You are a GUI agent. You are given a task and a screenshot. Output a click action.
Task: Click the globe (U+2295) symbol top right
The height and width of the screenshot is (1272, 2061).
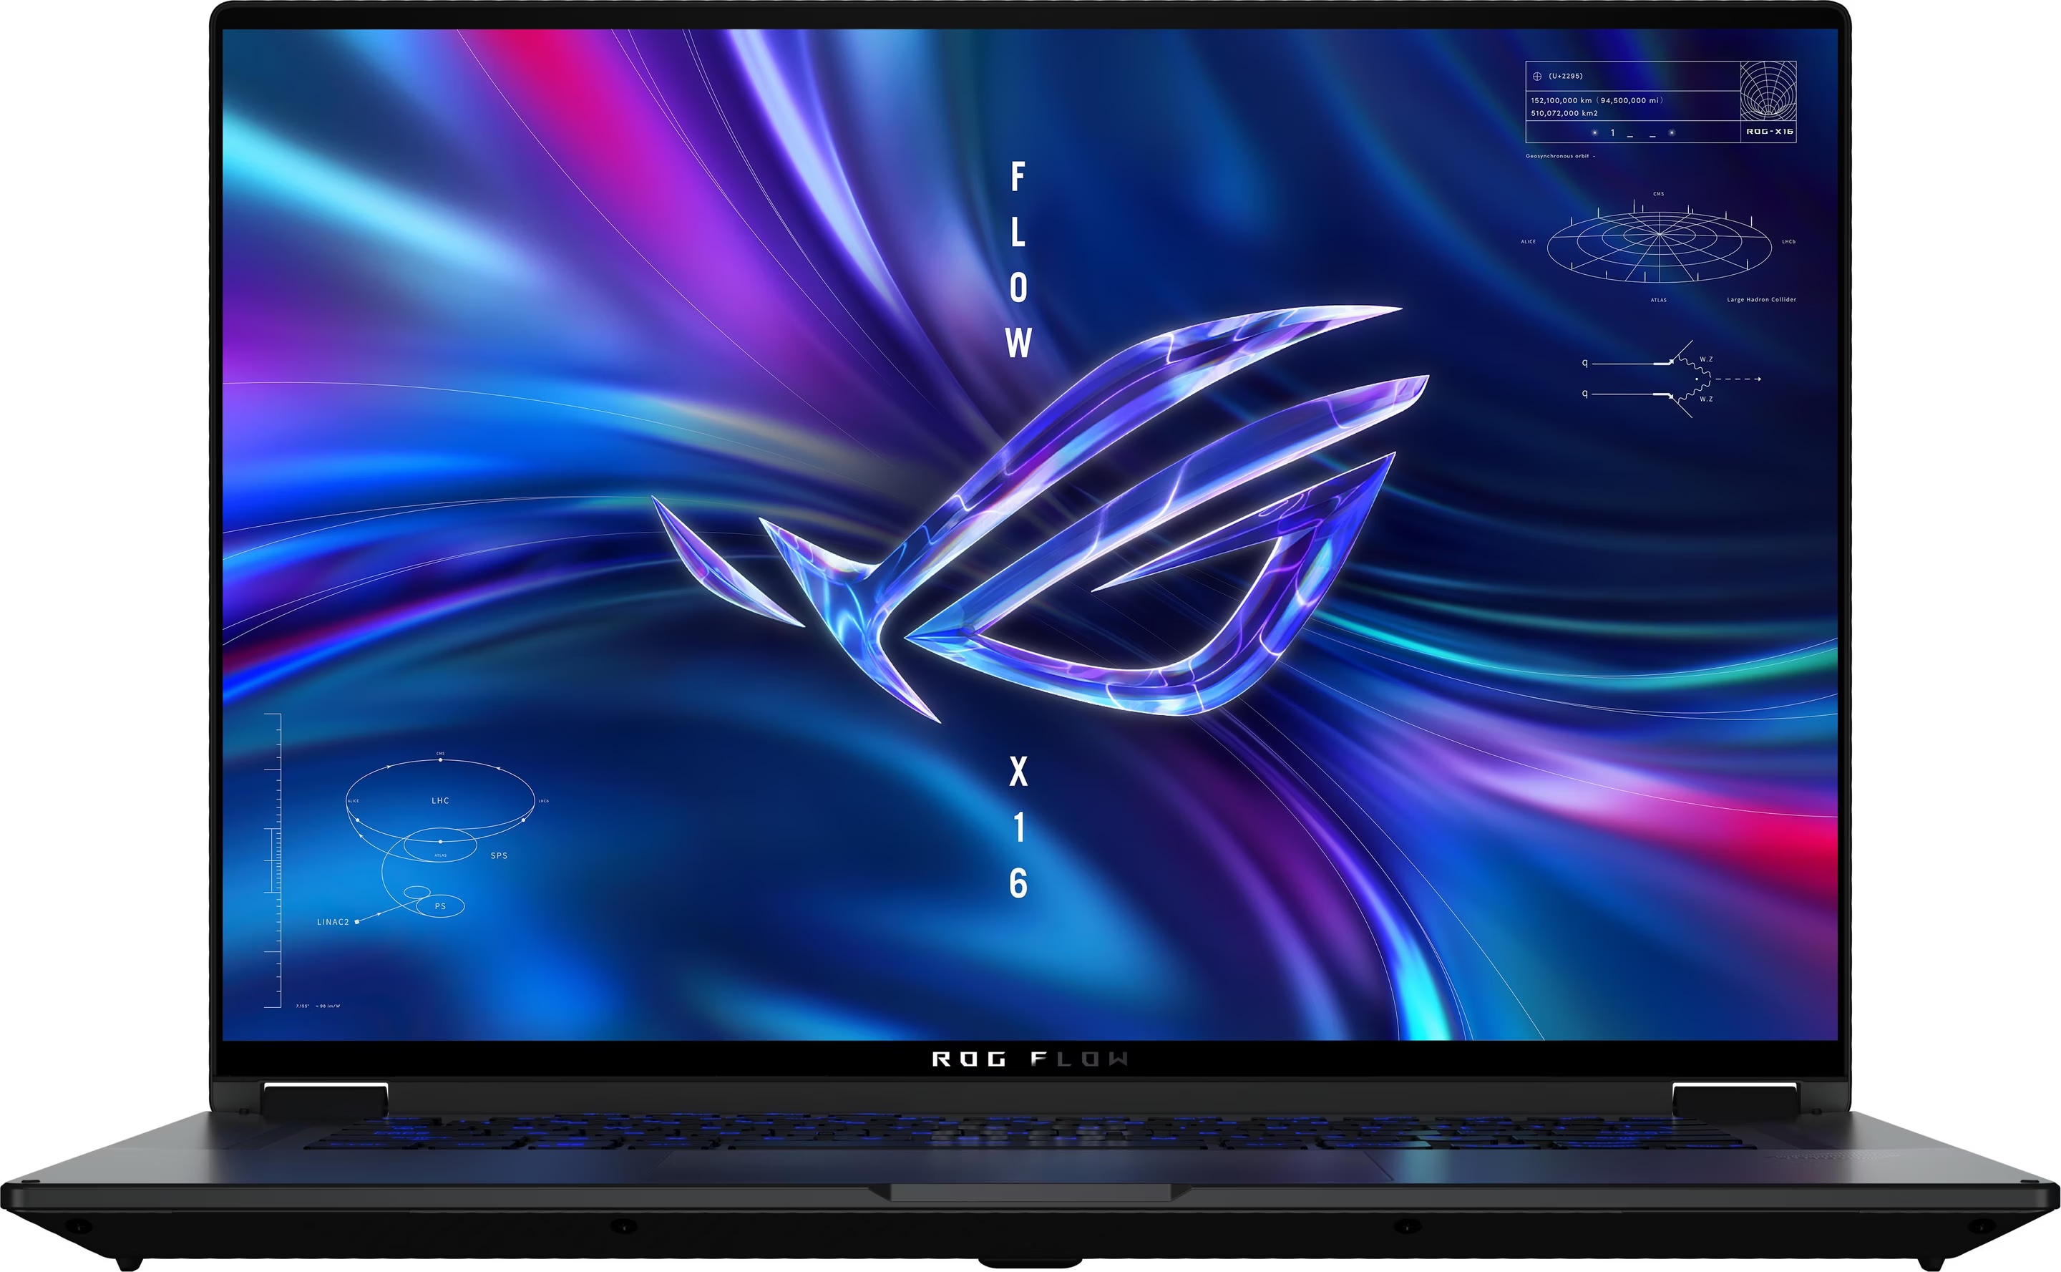click(1537, 77)
